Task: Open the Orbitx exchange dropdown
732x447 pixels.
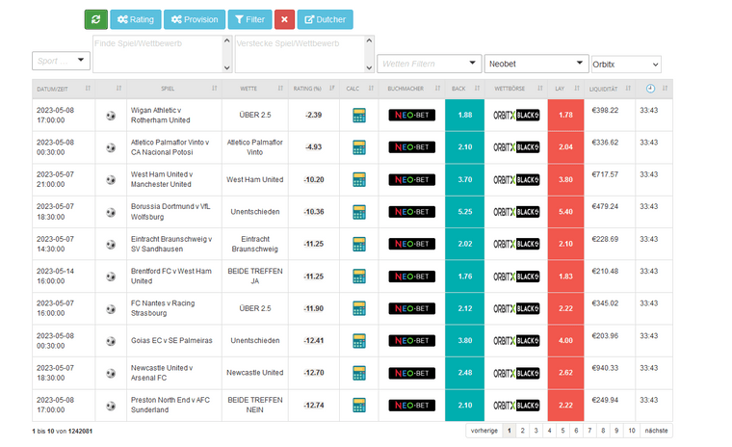Action: [626, 65]
